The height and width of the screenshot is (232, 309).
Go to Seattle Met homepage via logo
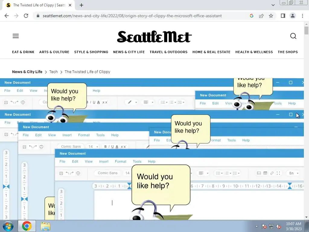(x=154, y=37)
